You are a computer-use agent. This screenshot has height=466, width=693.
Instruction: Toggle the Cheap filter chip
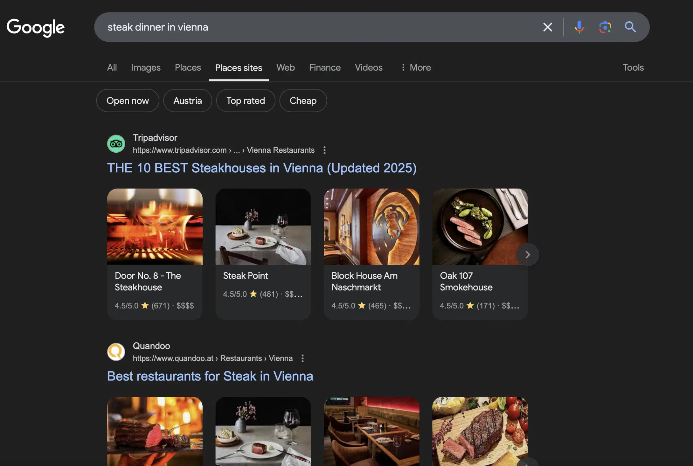point(303,101)
